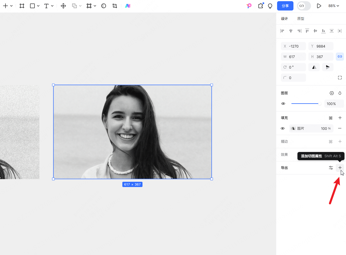Viewport: 346px width, 255px height.
Task: Unlock the width-height ratio constraint link
Action: [x=340, y=57]
